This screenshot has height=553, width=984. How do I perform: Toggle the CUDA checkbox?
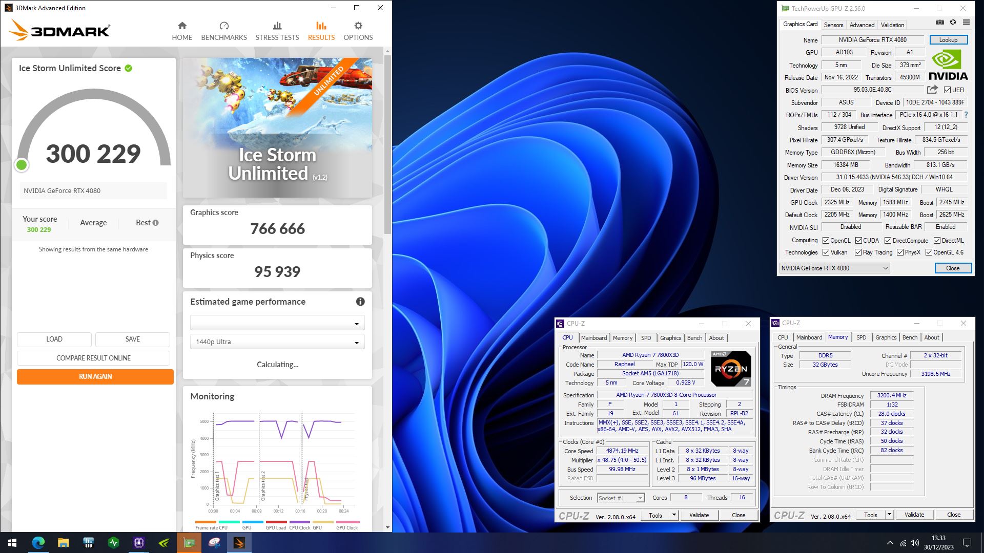858,241
